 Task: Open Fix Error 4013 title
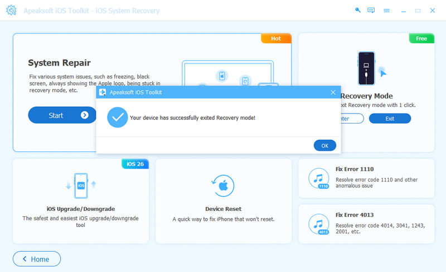[355, 215]
